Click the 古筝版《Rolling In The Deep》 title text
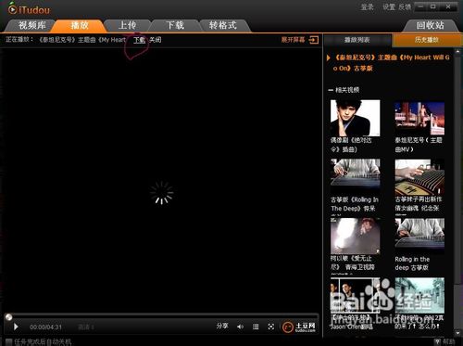This screenshot has width=463, height=346. 355,204
